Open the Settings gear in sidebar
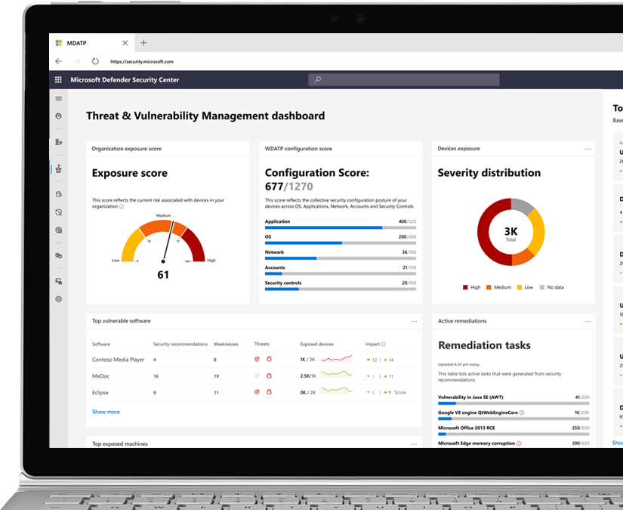The width and height of the screenshot is (623, 510). 58,299
